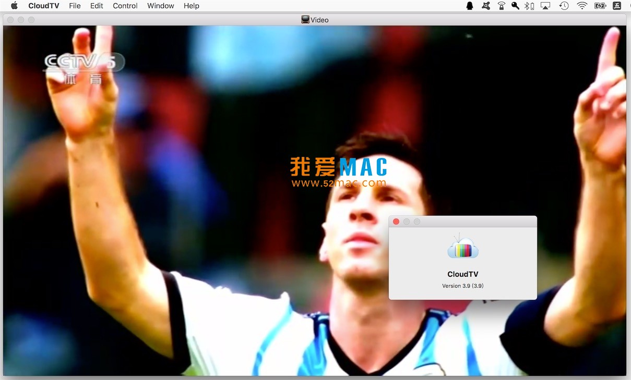
Task: Open the Apple menu
Action: point(14,6)
